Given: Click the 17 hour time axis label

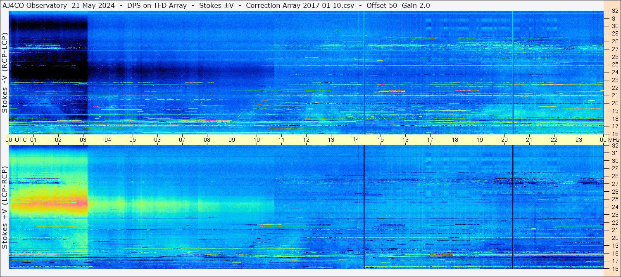Looking at the screenshot, I should (430, 140).
